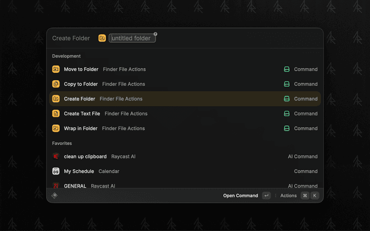The width and height of the screenshot is (370, 231).
Task: Click the untitled folder name input field
Action: point(131,39)
